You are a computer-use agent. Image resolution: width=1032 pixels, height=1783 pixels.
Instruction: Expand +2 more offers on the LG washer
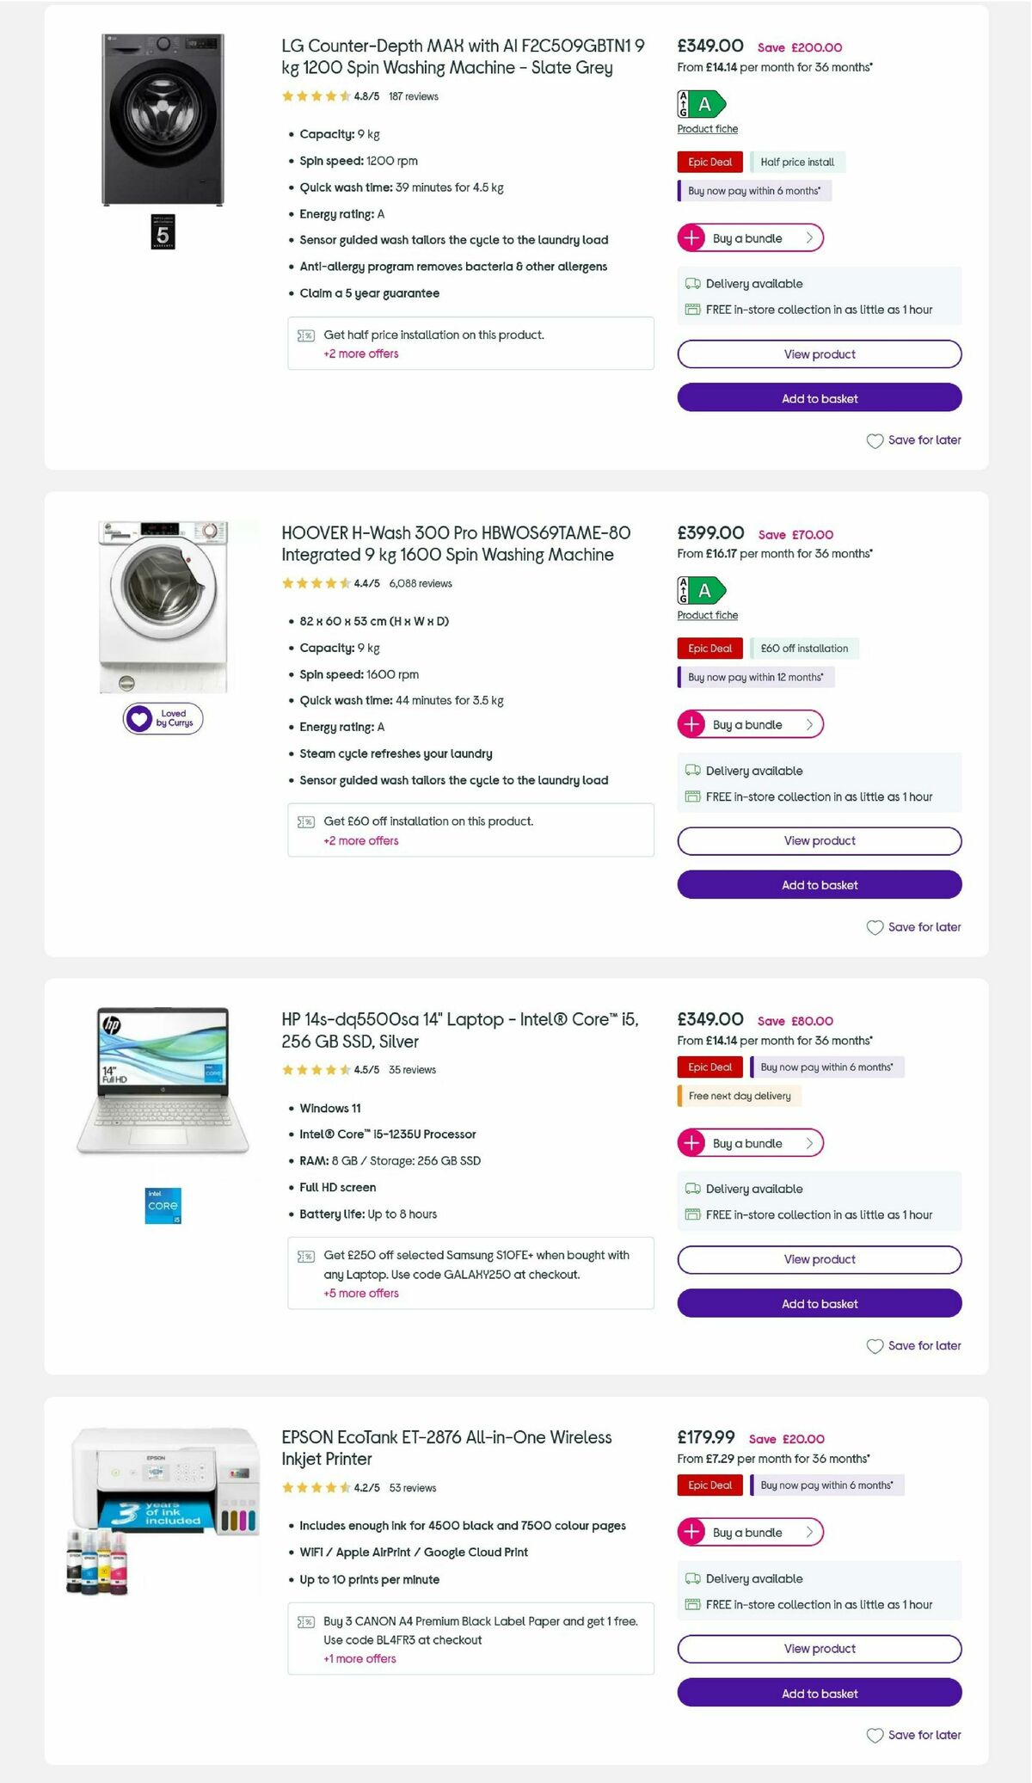click(360, 354)
